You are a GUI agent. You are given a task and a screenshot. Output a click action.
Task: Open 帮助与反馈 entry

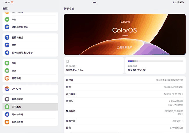pos(30,122)
